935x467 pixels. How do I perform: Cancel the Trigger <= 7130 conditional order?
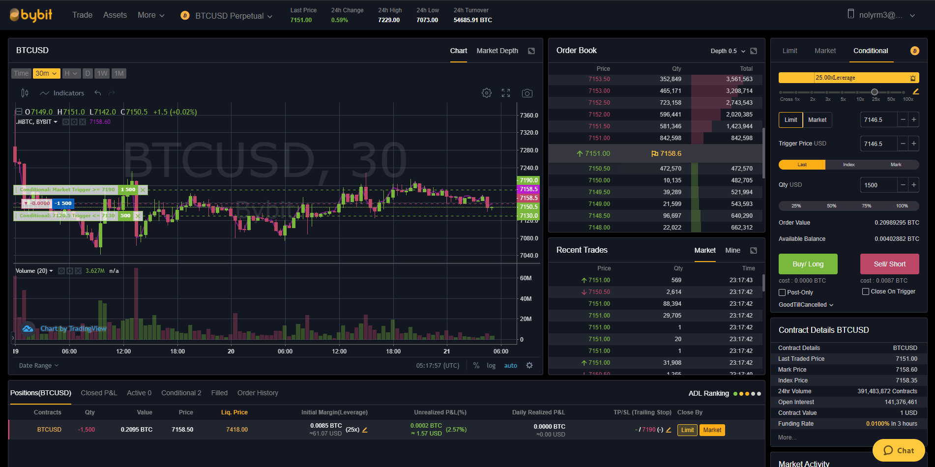tap(138, 216)
